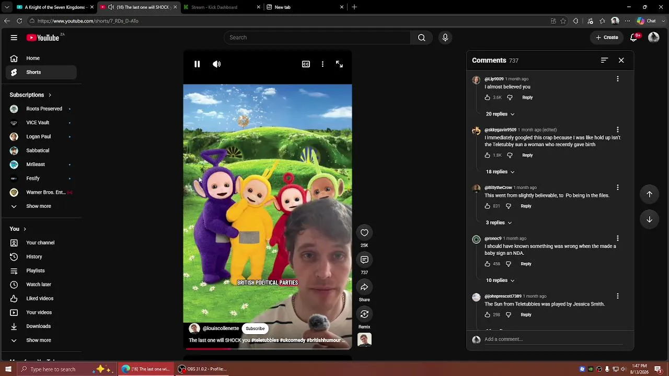Open the Roots Preserved subscription

point(41,109)
